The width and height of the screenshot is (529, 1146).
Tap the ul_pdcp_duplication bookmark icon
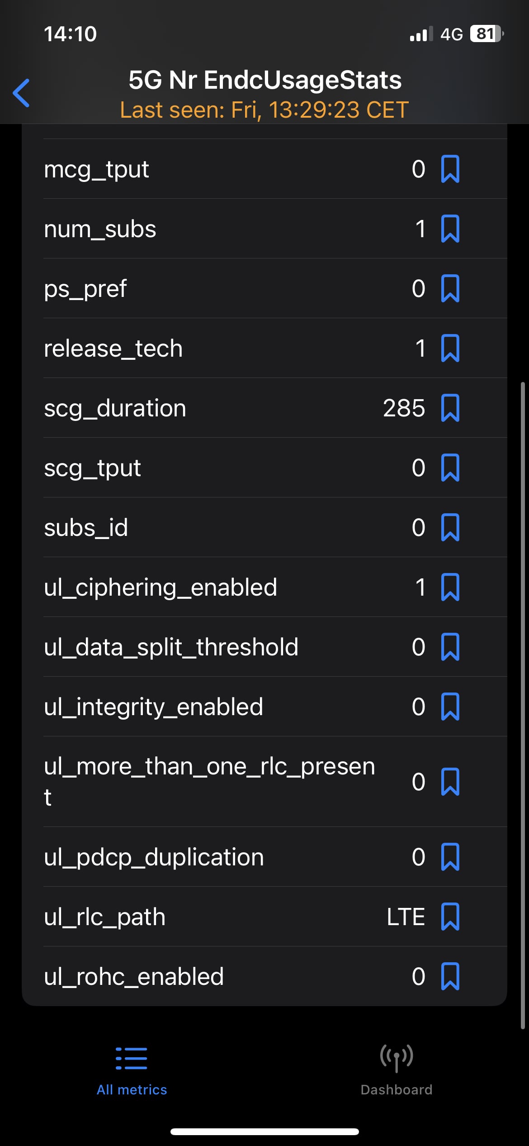[x=450, y=857]
